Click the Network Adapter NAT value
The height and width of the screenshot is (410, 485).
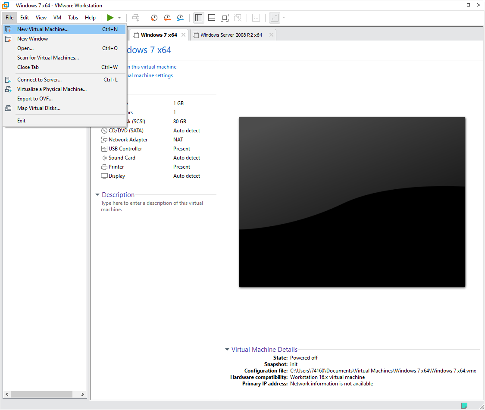178,140
